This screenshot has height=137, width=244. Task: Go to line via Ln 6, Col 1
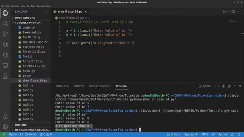click(174, 134)
